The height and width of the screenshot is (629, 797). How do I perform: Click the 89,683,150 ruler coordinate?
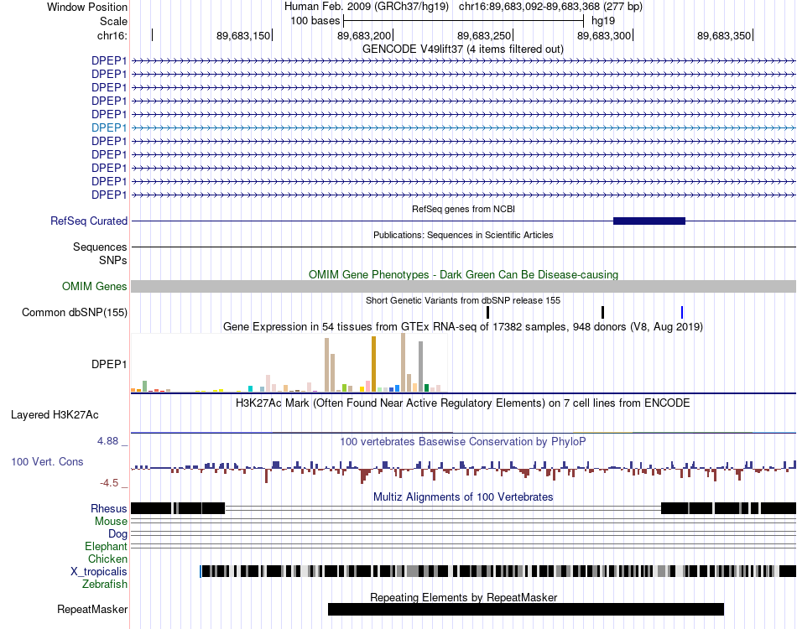coord(243,35)
